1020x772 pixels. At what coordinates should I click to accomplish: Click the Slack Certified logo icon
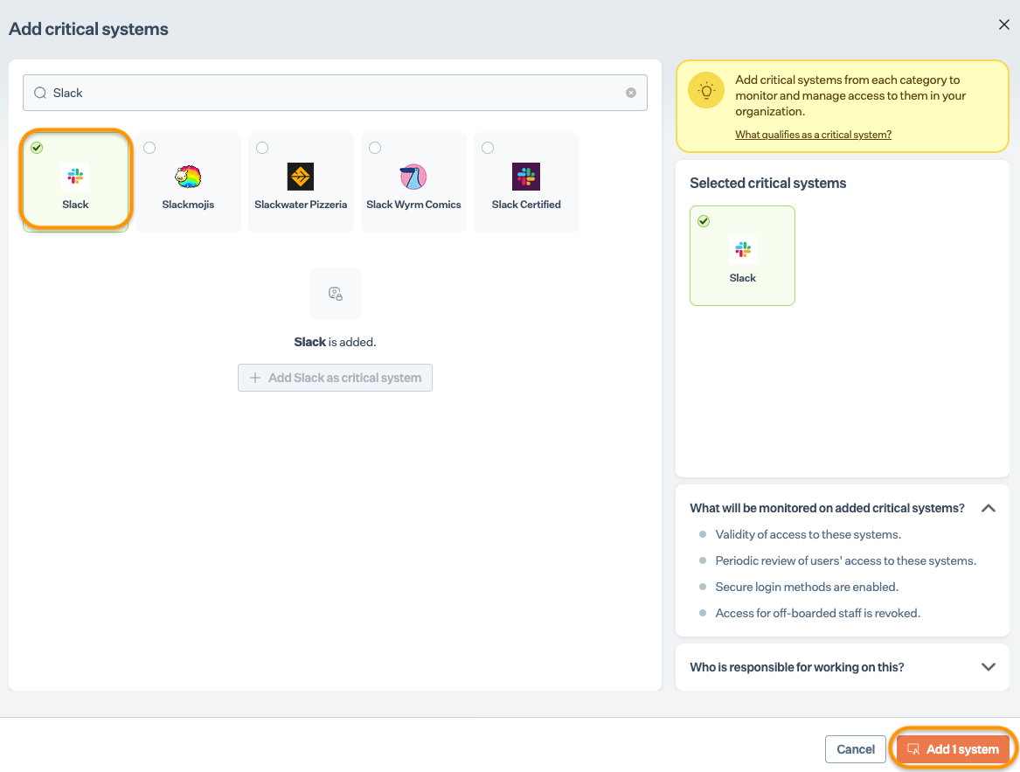pyautogui.click(x=526, y=177)
